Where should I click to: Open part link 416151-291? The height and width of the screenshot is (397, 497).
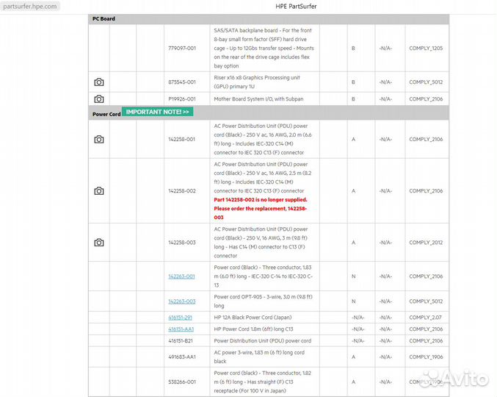point(180,318)
